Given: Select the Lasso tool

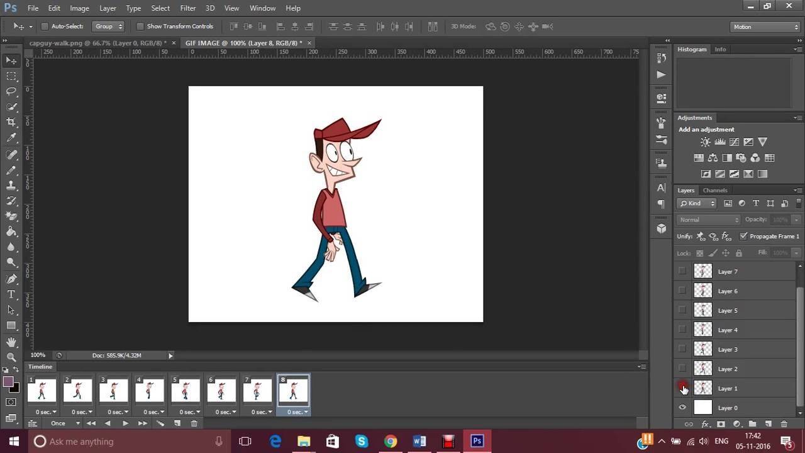Looking at the screenshot, I should pos(11,91).
